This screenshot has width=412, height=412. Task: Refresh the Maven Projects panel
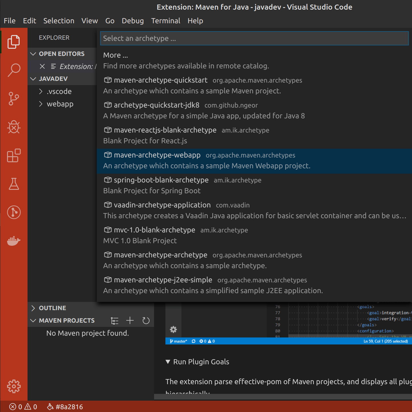pos(146,321)
